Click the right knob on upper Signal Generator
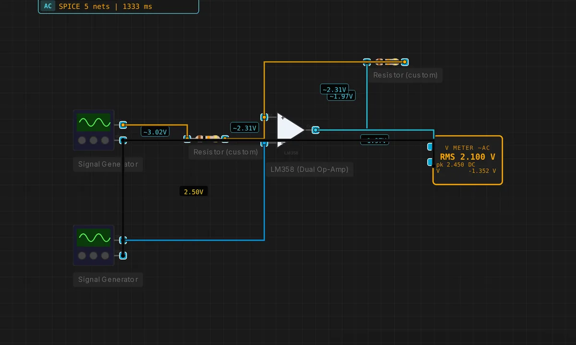Screen dimensions: 576x345 point(105,140)
